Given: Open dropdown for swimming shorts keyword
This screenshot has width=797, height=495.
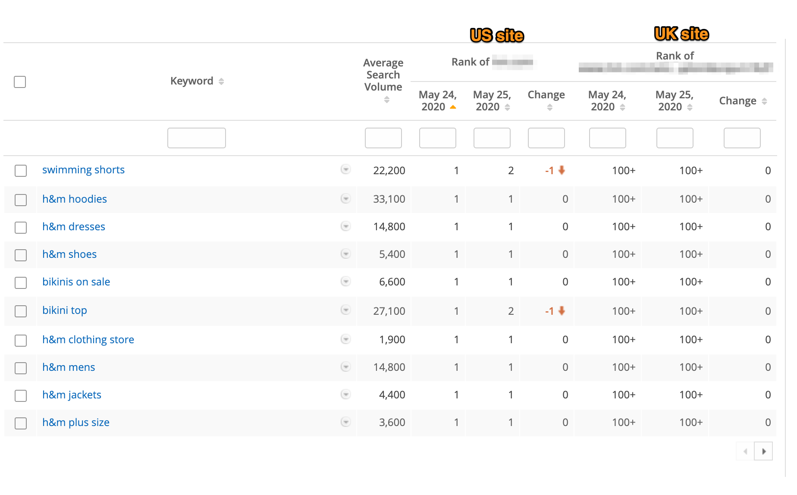Looking at the screenshot, I should [345, 169].
